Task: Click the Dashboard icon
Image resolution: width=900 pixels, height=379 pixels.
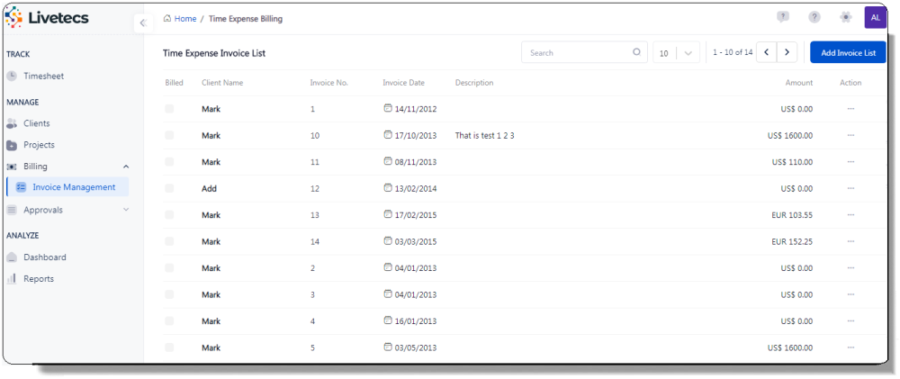Action: pos(12,257)
